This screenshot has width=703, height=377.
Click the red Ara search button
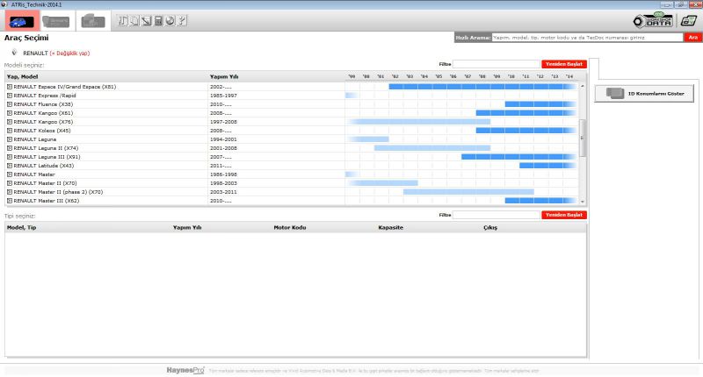(692, 38)
